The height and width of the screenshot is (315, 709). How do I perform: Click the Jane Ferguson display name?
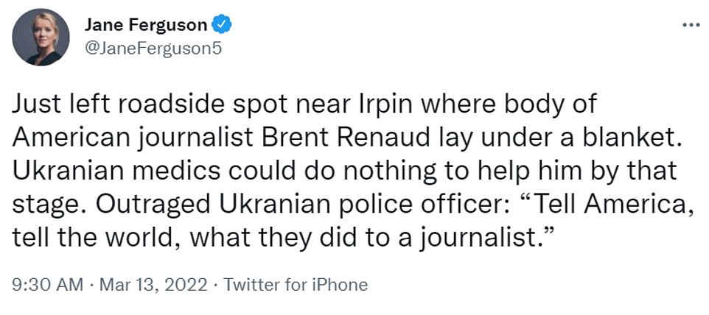pos(147,25)
